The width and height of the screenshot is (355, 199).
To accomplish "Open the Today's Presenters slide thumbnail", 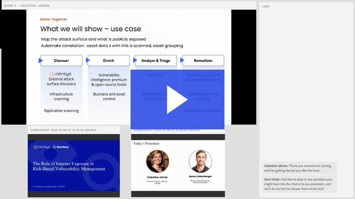I will [178, 165].
